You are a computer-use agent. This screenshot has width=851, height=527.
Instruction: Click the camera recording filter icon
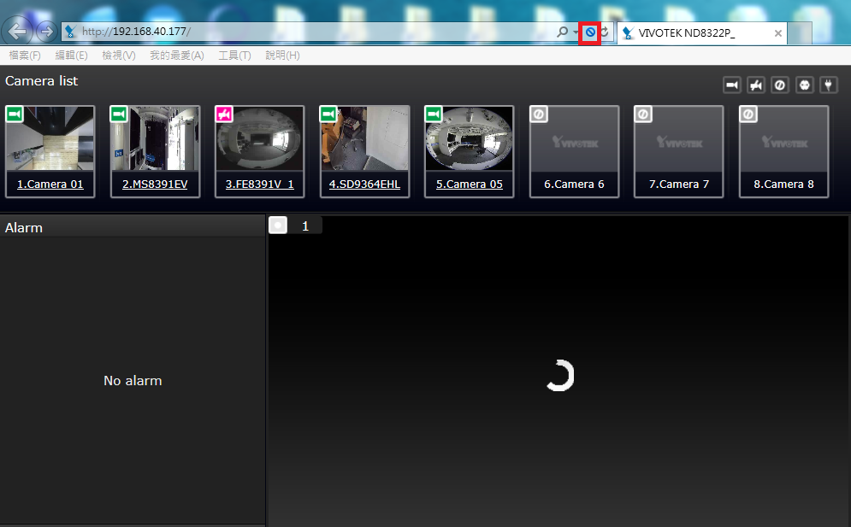point(732,85)
